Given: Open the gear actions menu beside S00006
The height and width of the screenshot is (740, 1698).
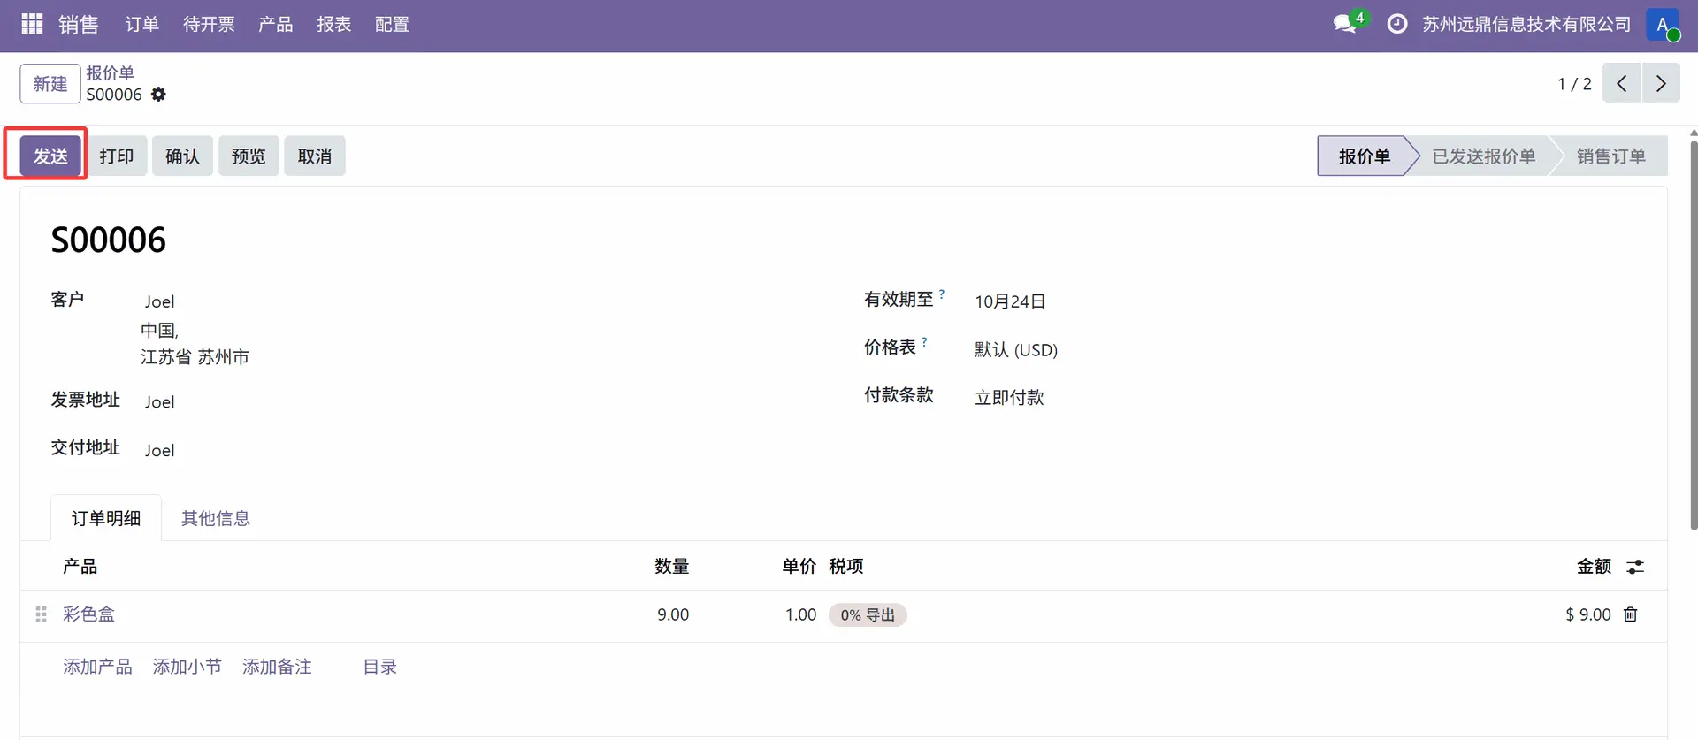Looking at the screenshot, I should point(158,95).
